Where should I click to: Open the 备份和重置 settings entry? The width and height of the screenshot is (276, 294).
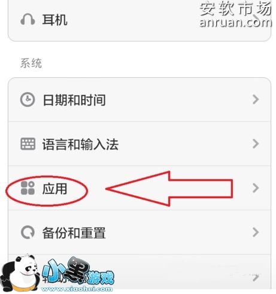(x=139, y=232)
